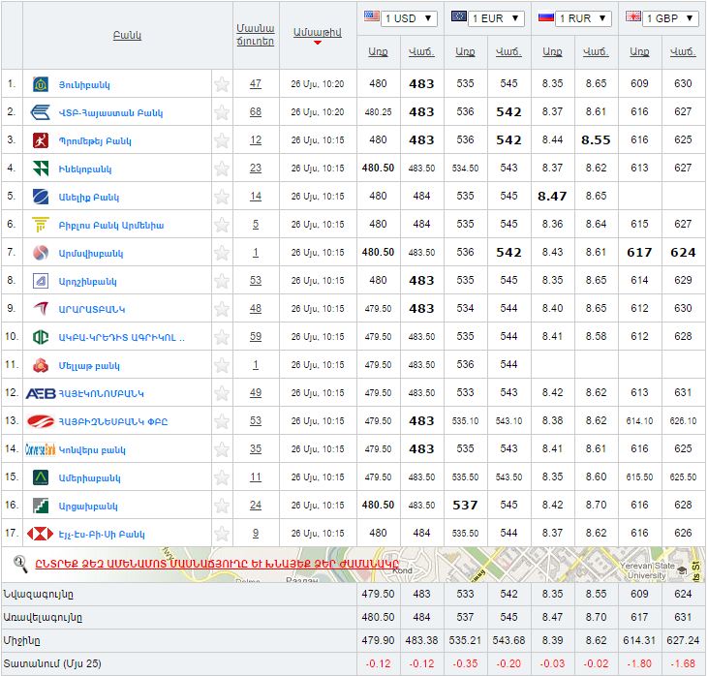This screenshot has width=708, height=676.
Task: Click the Prometey Bank logo icon
Action: [41, 140]
